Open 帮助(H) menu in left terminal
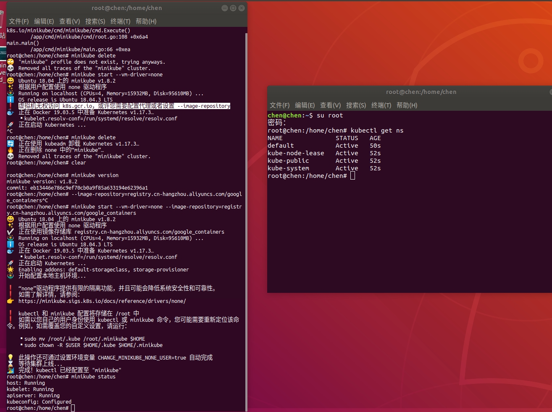This screenshot has width=552, height=412. coord(146,21)
